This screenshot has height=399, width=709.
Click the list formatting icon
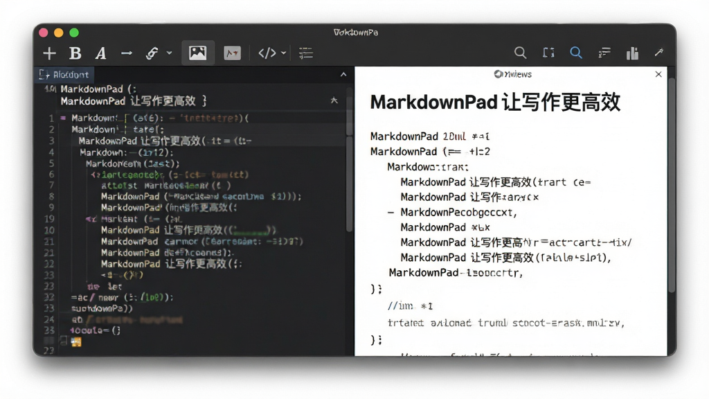pyautogui.click(x=305, y=53)
